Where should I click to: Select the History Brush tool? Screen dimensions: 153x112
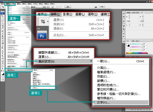click(3, 38)
